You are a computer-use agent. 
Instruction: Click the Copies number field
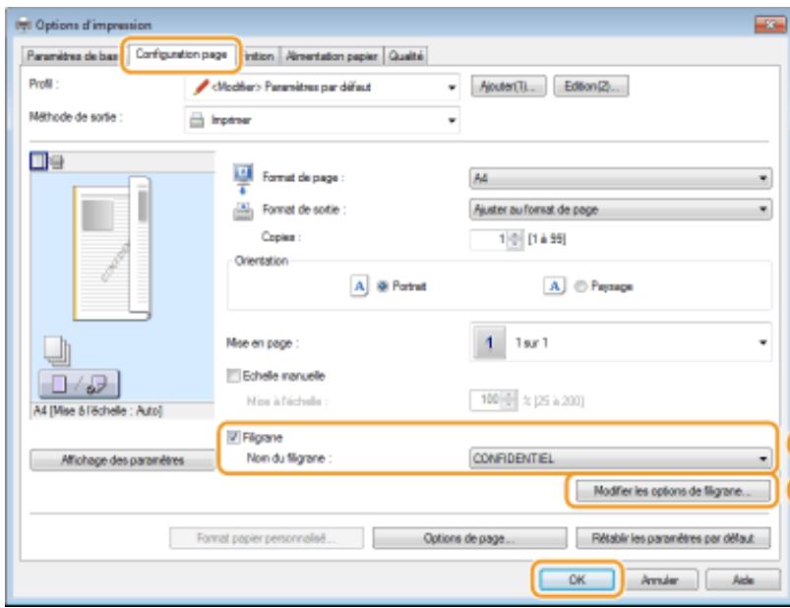coord(488,239)
